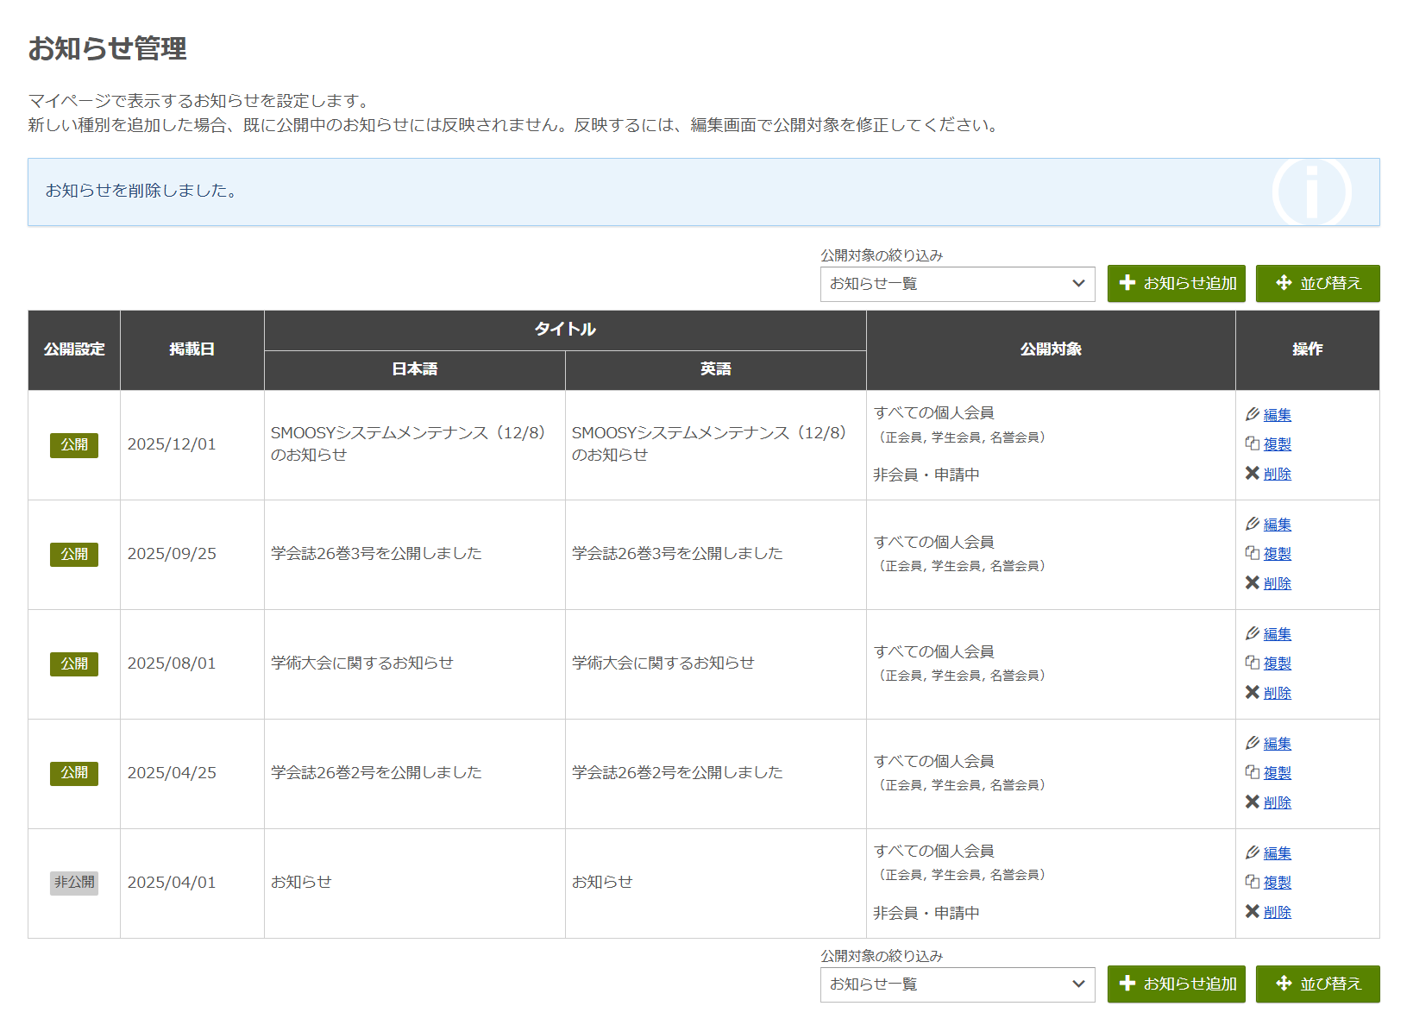The width and height of the screenshot is (1413, 1025).
Task: Click the X delete icon on 学術大会 row
Action: coord(1253,692)
